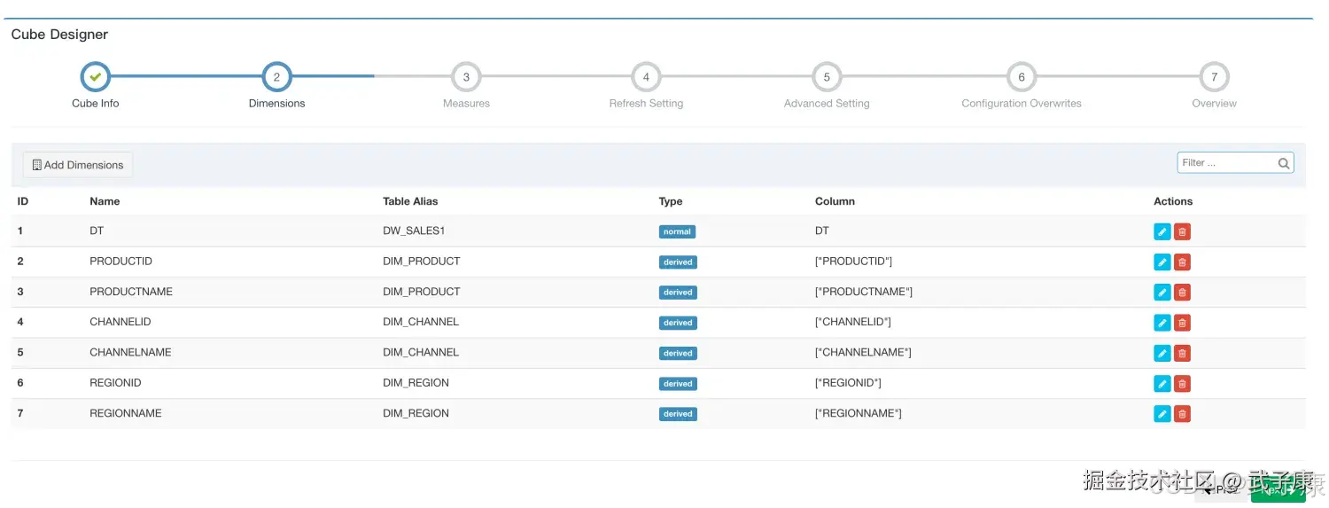Click the search magnifier in filter box
The image size is (1329, 508).
click(1283, 163)
